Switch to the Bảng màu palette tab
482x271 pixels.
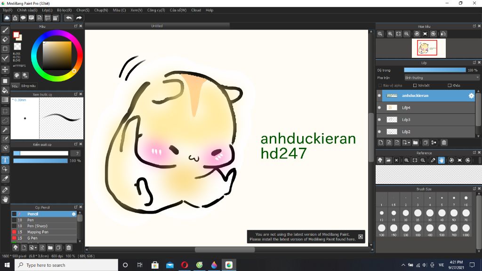29,86
